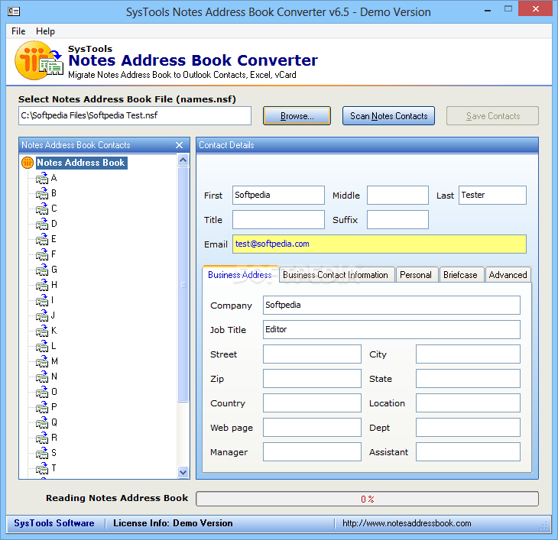558x540 pixels.
Task: Click the contact icon for letter A
Action: (x=42, y=178)
